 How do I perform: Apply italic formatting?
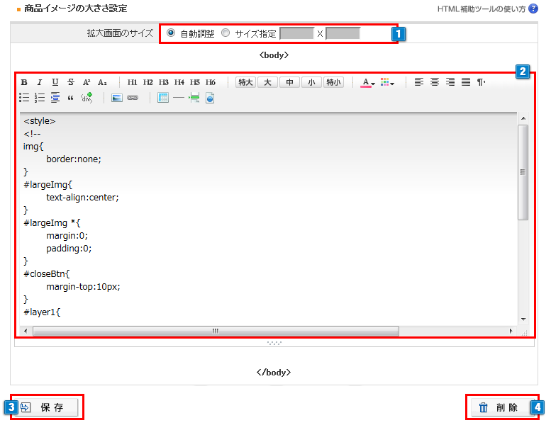tap(40, 82)
